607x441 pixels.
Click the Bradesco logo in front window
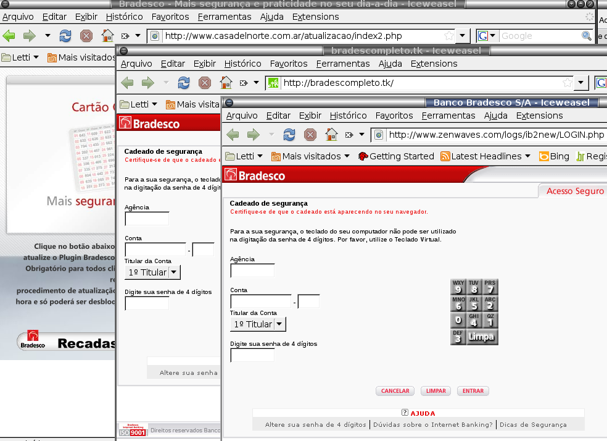pos(256,175)
